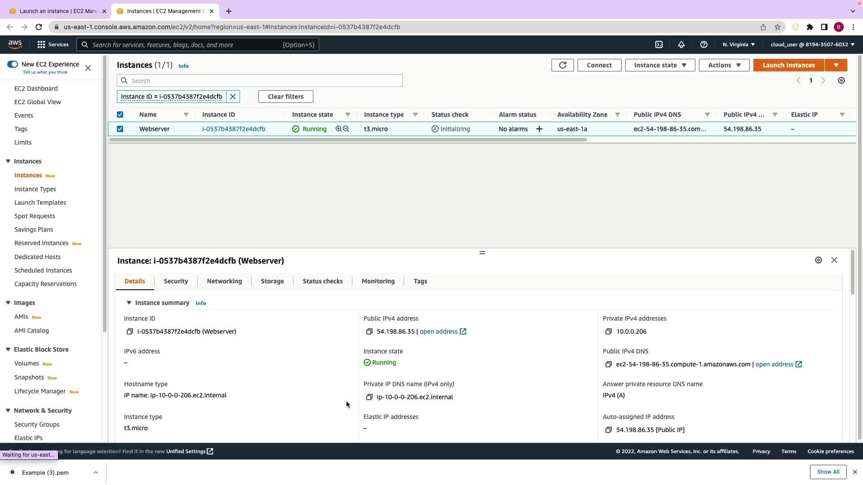The height and width of the screenshot is (485, 863).
Task: Toggle the New EC2 Experience switch
Action: [x=13, y=64]
